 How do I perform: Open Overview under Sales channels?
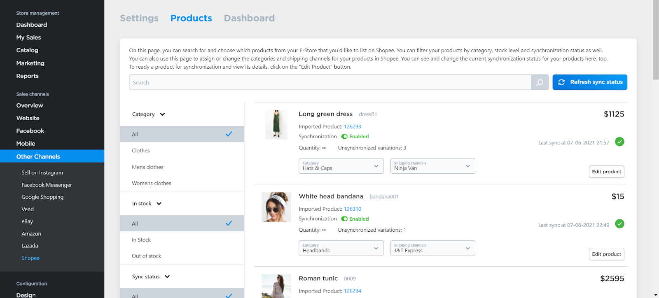[30, 105]
